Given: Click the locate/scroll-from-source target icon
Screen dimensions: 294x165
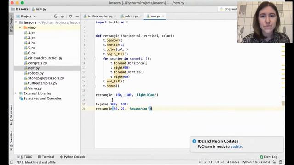Looking at the screenshot, I should point(56,16).
